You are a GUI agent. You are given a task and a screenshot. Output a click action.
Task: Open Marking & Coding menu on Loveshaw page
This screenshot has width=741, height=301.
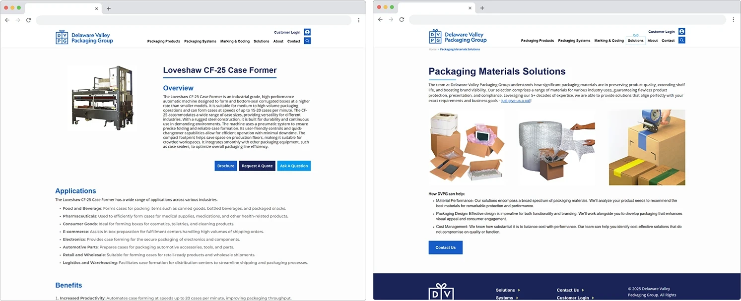235,41
